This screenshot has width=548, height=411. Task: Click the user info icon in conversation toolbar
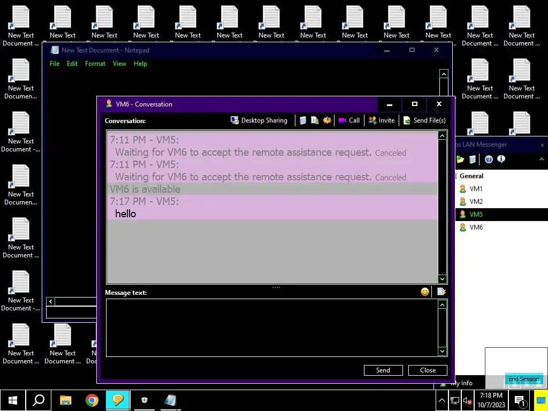(315, 120)
